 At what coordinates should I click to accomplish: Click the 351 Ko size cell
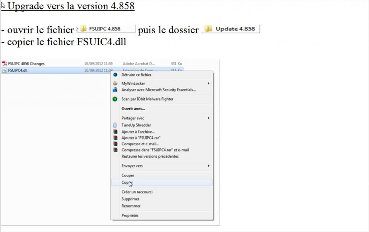coord(176,64)
